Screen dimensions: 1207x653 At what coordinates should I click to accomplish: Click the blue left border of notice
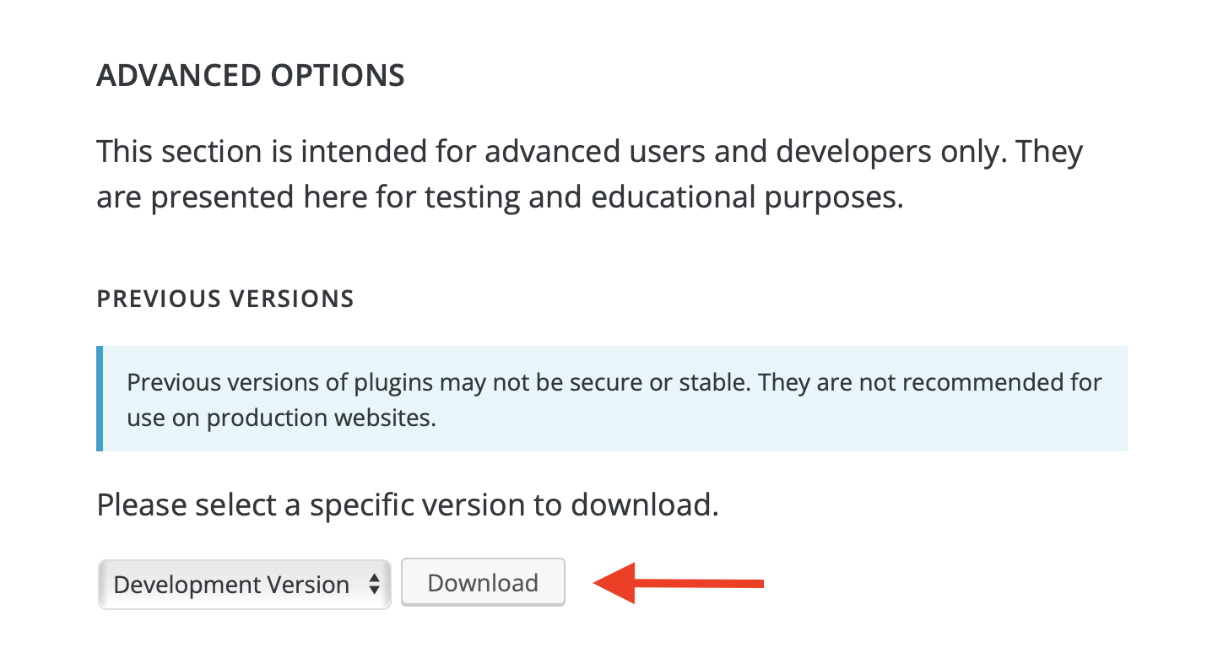coord(100,399)
